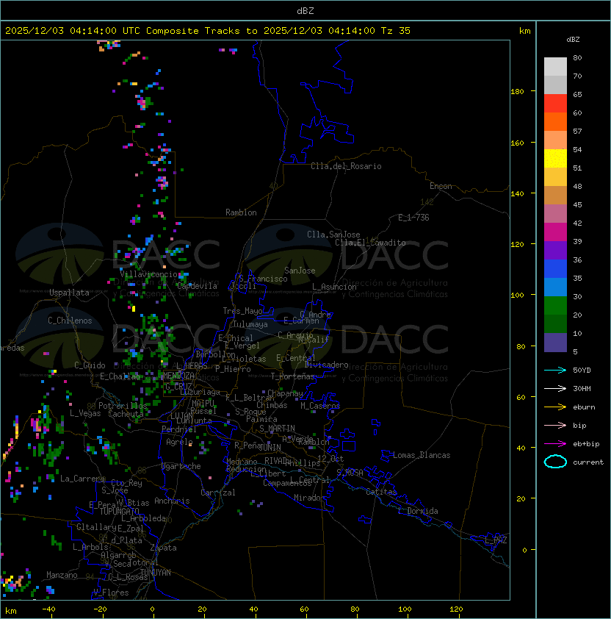The image size is (611, 619).
Task: Click the V_Flores place label
Action: 111,593
